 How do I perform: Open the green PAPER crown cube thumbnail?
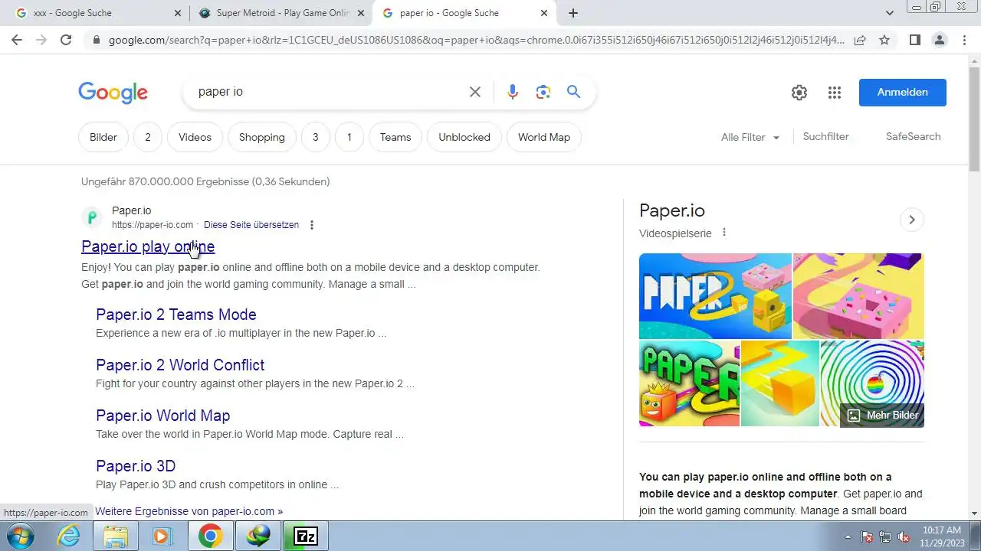coord(689,383)
